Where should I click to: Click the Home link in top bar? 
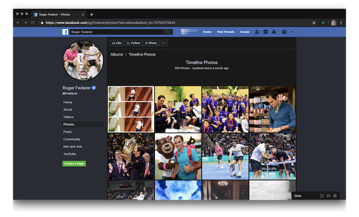tap(207, 32)
